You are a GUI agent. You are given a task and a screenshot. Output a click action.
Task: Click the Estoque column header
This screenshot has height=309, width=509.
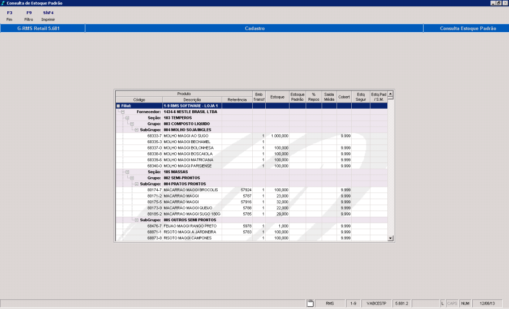pyautogui.click(x=277, y=97)
